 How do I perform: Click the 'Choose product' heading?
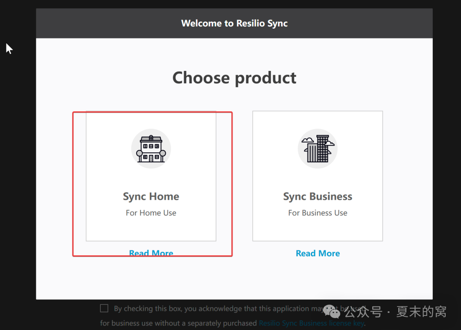pyautogui.click(x=234, y=78)
